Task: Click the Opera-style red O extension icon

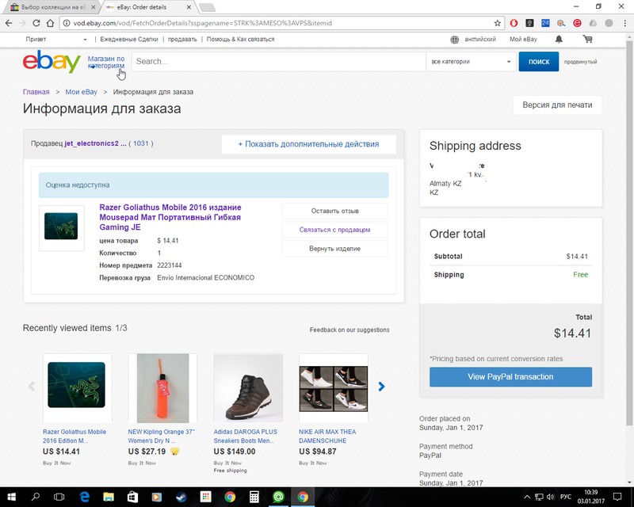Action: tap(514, 23)
